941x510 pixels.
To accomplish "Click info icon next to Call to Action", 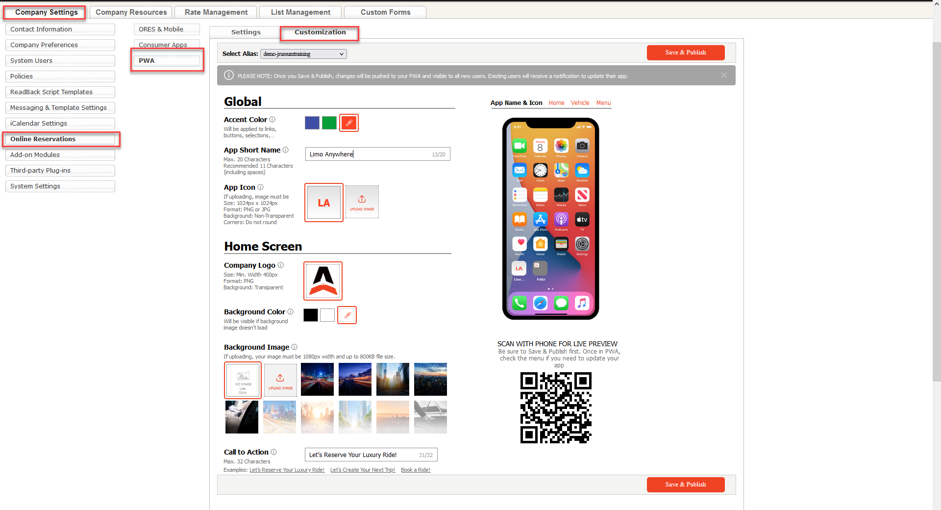I will [274, 452].
